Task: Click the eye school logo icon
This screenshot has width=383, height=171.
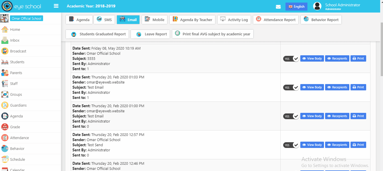Action: (x=7, y=6)
